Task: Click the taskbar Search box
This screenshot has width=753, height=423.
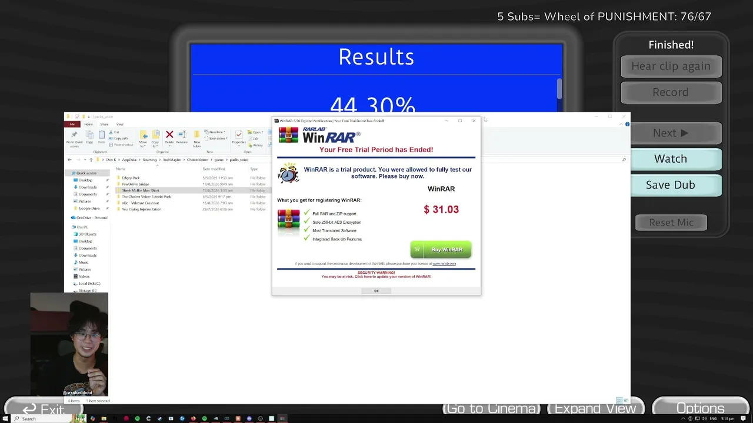Action: (x=47, y=418)
